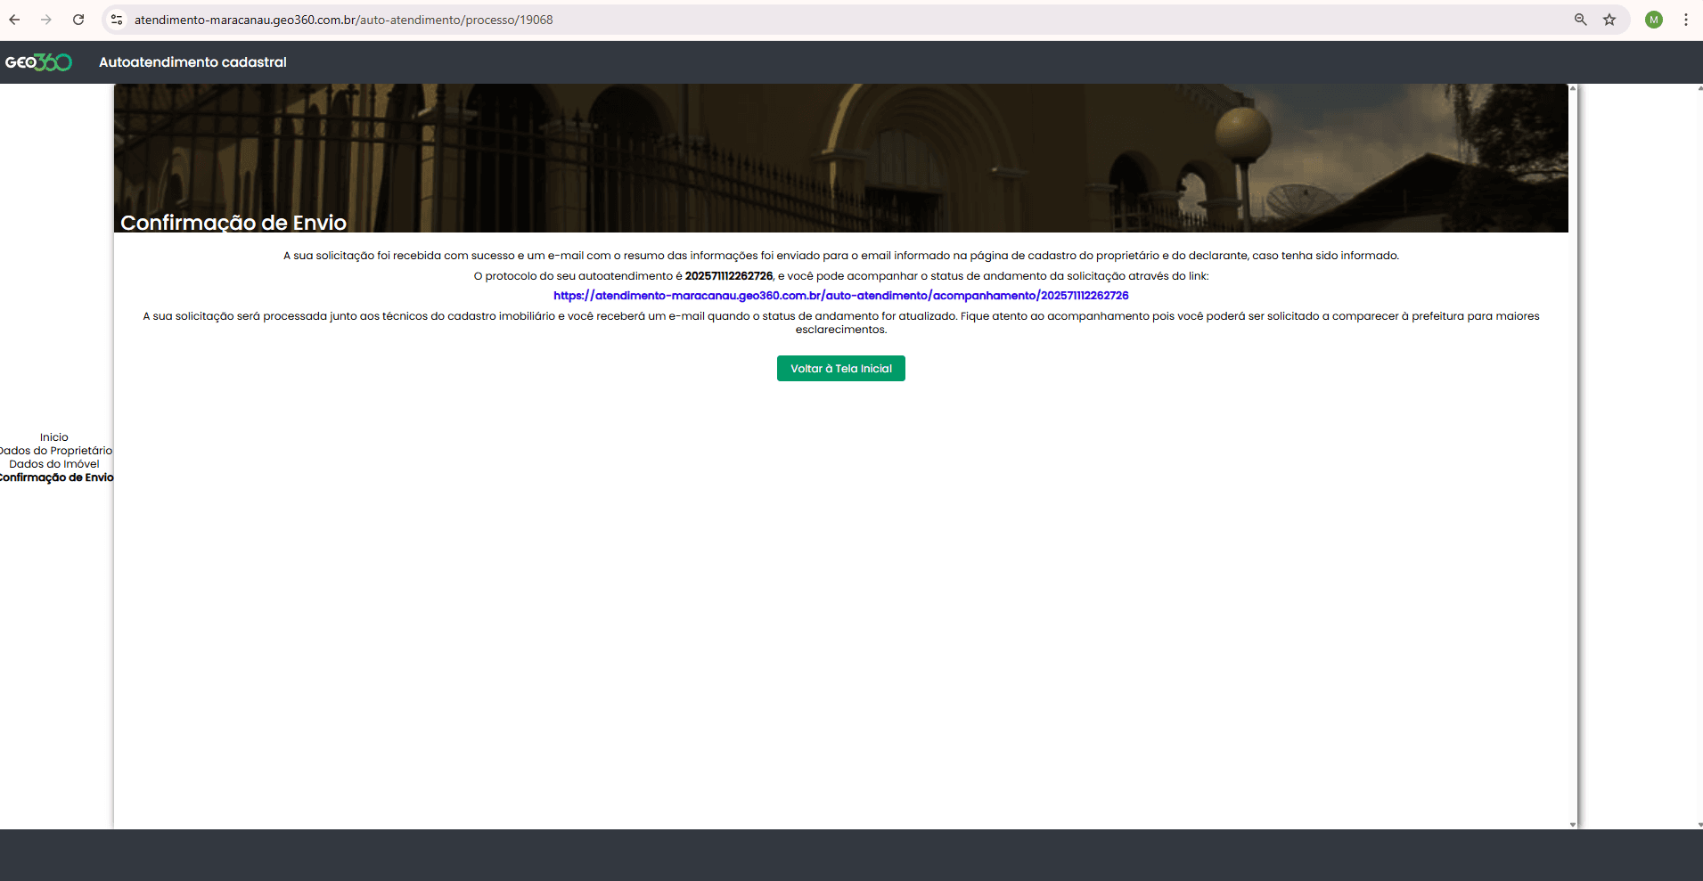This screenshot has height=881, width=1703.
Task: Go back using the browser back arrow
Action: 14,20
